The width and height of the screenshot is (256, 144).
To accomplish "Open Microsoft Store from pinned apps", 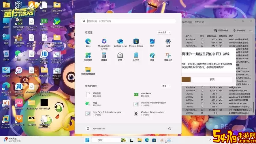I will pyautogui.click(x=136, y=43).
